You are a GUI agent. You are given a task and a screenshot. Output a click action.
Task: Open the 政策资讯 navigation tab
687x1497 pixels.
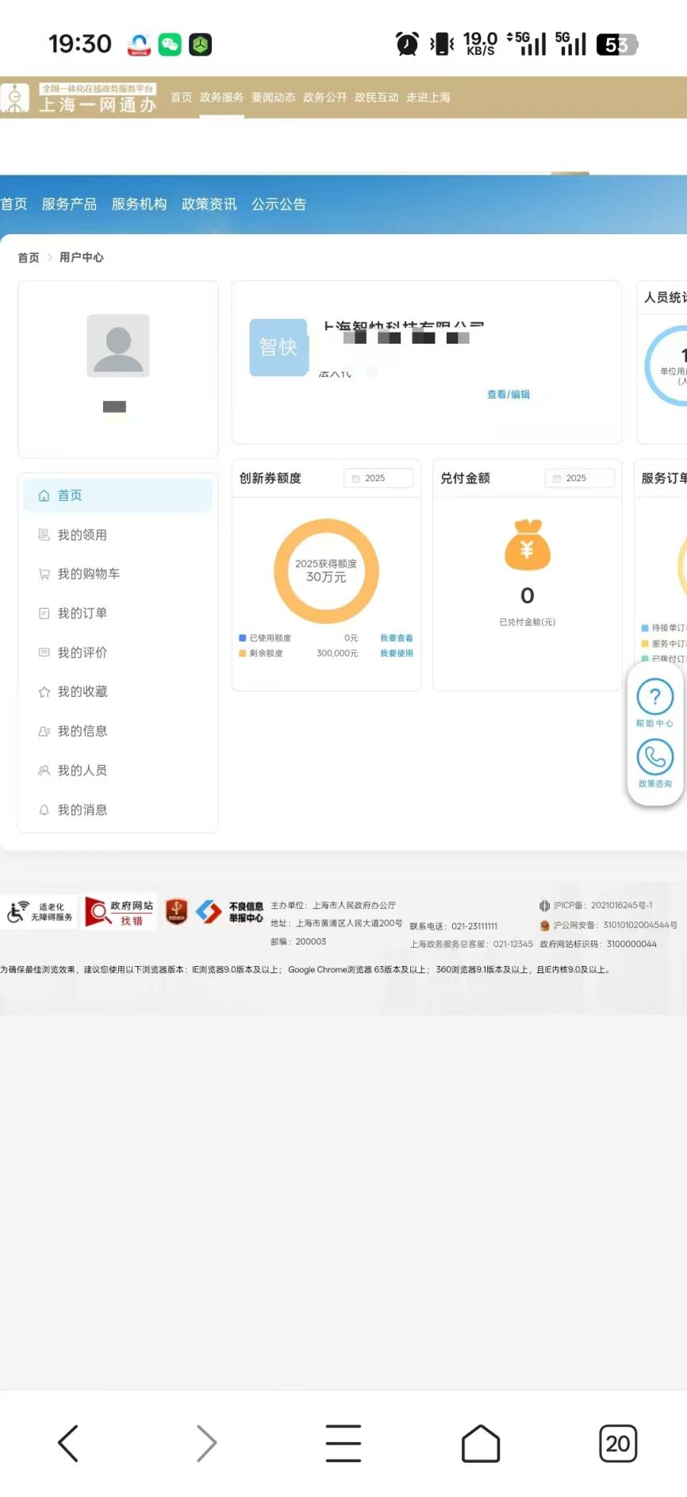209,204
